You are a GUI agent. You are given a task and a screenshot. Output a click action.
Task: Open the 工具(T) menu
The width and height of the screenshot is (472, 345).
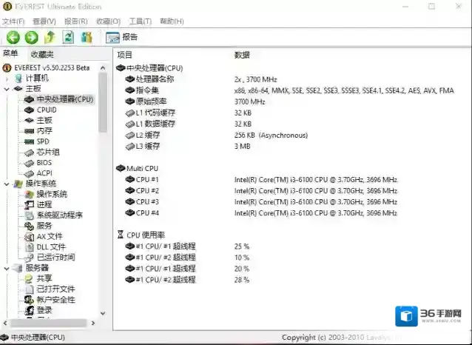pyautogui.click(x=140, y=21)
